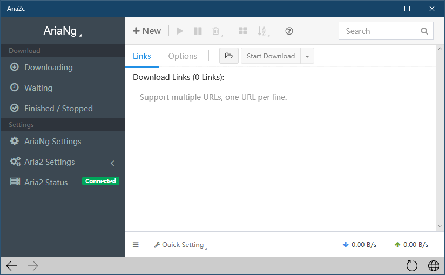Open the A-Z sort order dropdown
The height and width of the screenshot is (275, 445).
(x=263, y=31)
